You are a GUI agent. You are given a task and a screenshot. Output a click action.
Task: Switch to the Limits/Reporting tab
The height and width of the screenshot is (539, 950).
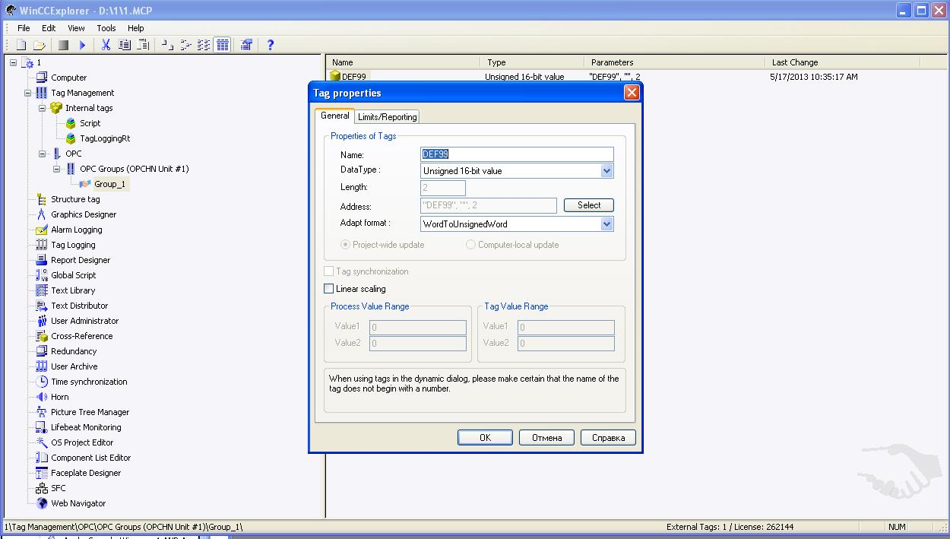pyautogui.click(x=388, y=117)
